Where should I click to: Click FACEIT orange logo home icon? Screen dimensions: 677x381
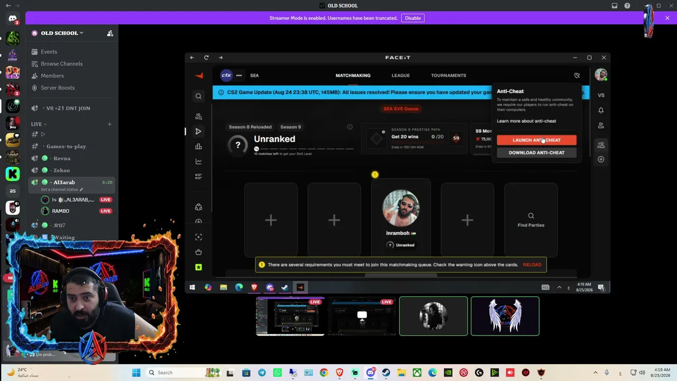[199, 75]
